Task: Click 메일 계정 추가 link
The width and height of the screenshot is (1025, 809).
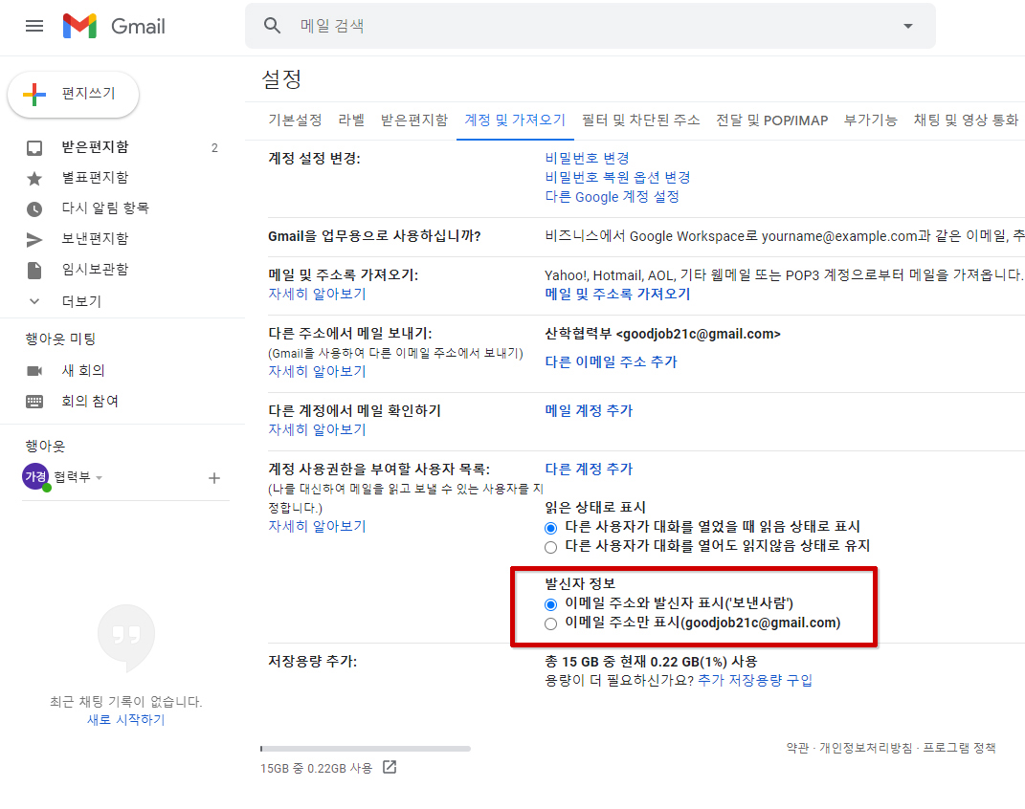Action: (x=589, y=410)
